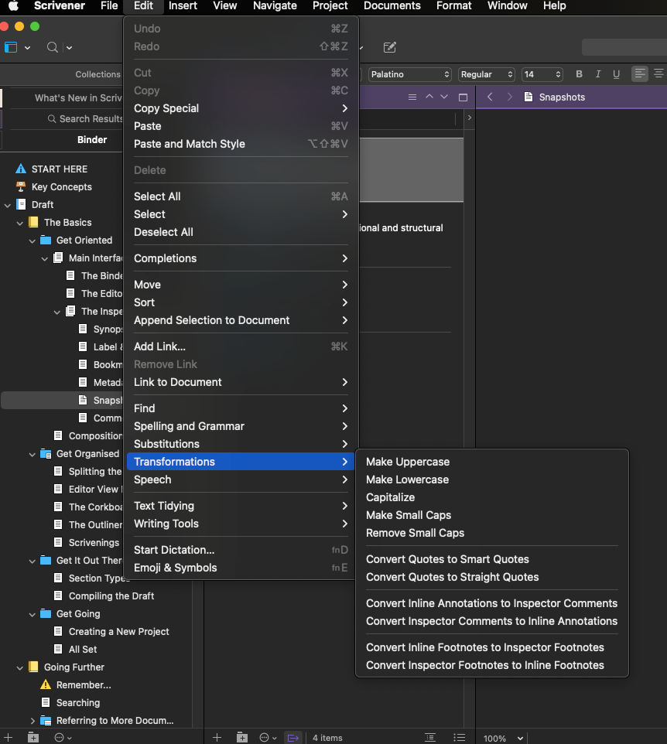
Task: Click the blue view layout icon in toolbar
Action: point(11,47)
